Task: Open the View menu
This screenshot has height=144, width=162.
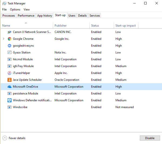Action: pyautogui.click(x=27, y=9)
